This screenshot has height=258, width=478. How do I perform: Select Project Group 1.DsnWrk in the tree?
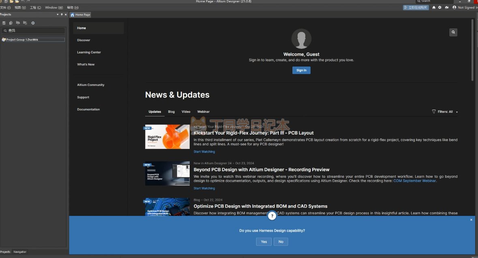coord(22,40)
